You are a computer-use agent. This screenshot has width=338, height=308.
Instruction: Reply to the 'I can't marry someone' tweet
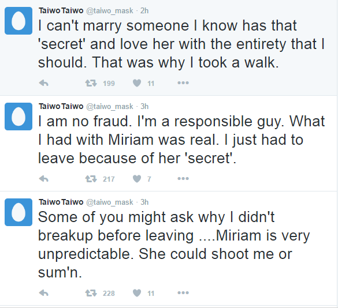click(x=43, y=83)
